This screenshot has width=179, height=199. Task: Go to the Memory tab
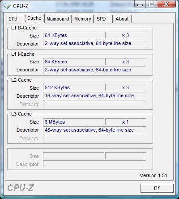83,19
